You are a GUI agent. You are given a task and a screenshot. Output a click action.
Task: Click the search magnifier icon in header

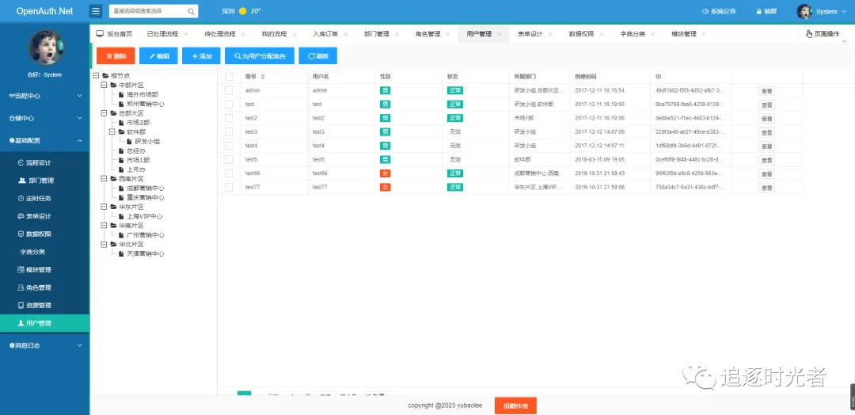(x=192, y=12)
